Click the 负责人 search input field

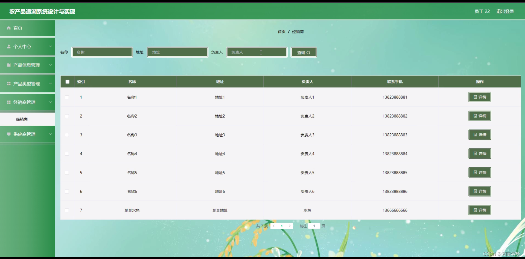256,52
